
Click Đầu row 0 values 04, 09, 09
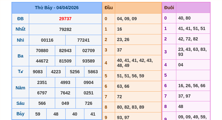pos(127,19)
